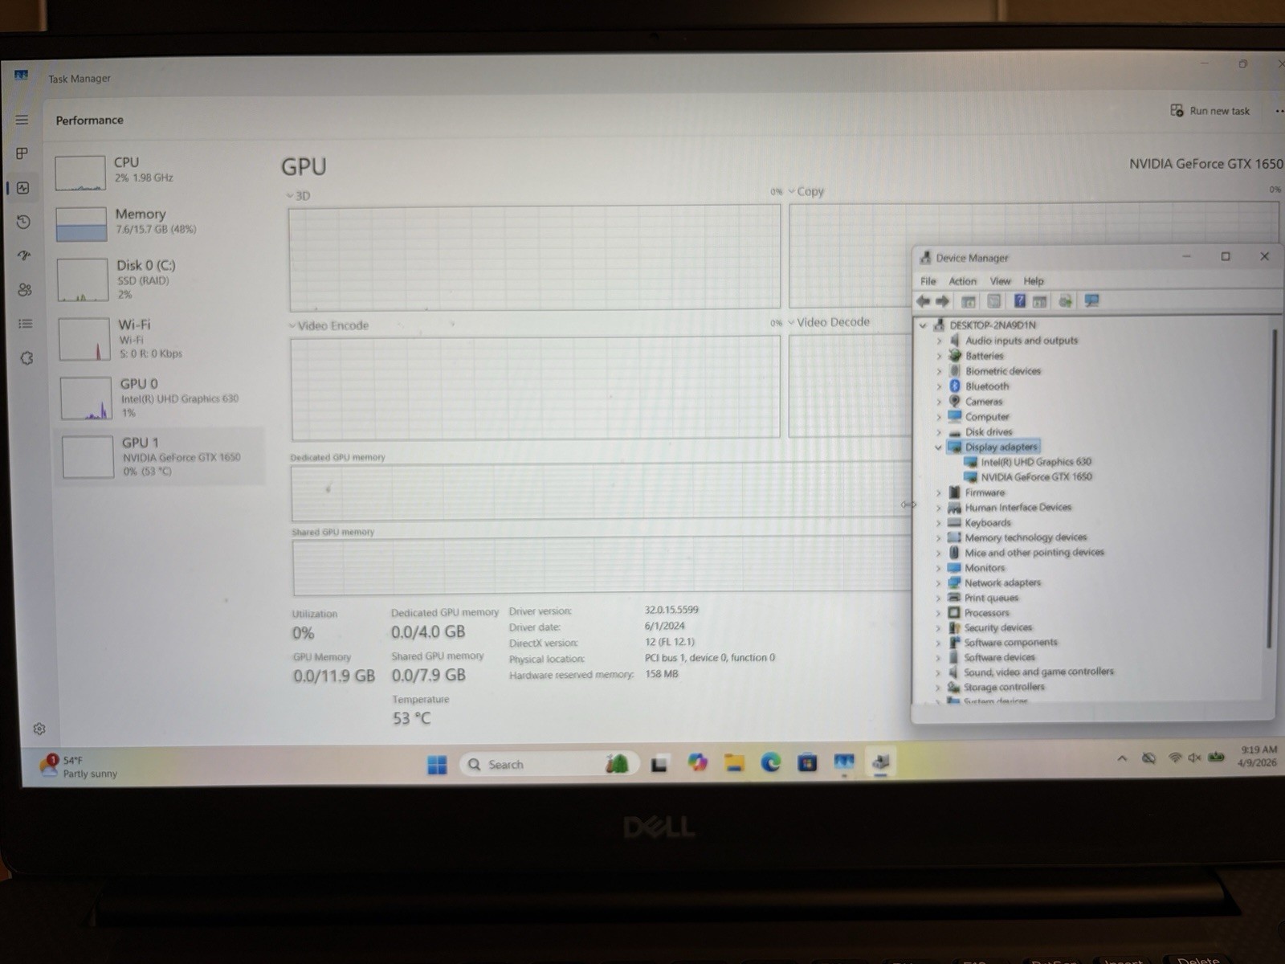Screen dimensions: 1285x964
Task: Select Disk 0 (C:) performance item
Action: pos(159,279)
